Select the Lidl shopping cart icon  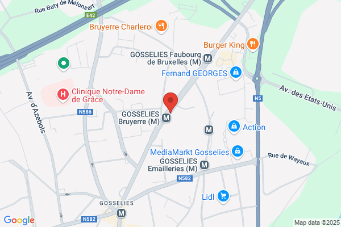223,196
